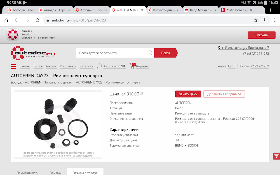Open Запросы по VIN link
This screenshot has width=280, height=175.
(115, 66)
